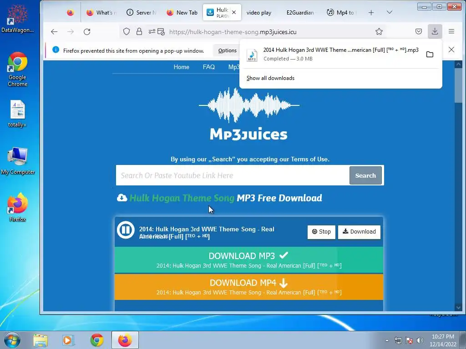Open the Firefox desktop shortcut
This screenshot has height=349, width=466.
pos(18,207)
